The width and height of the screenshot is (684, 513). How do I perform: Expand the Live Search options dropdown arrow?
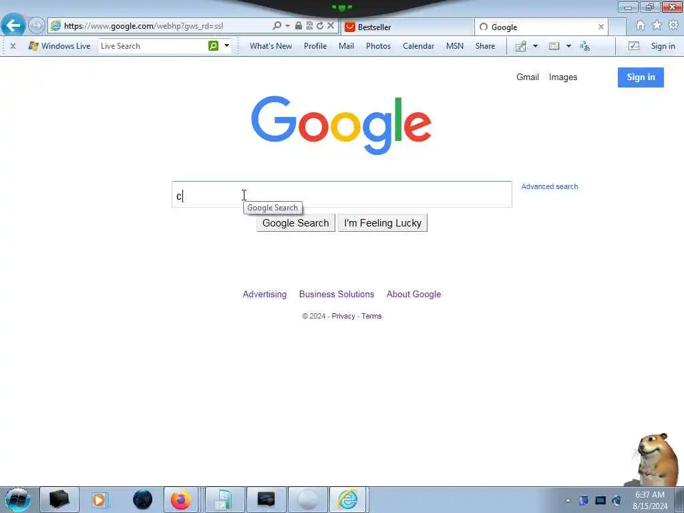pyautogui.click(x=227, y=45)
